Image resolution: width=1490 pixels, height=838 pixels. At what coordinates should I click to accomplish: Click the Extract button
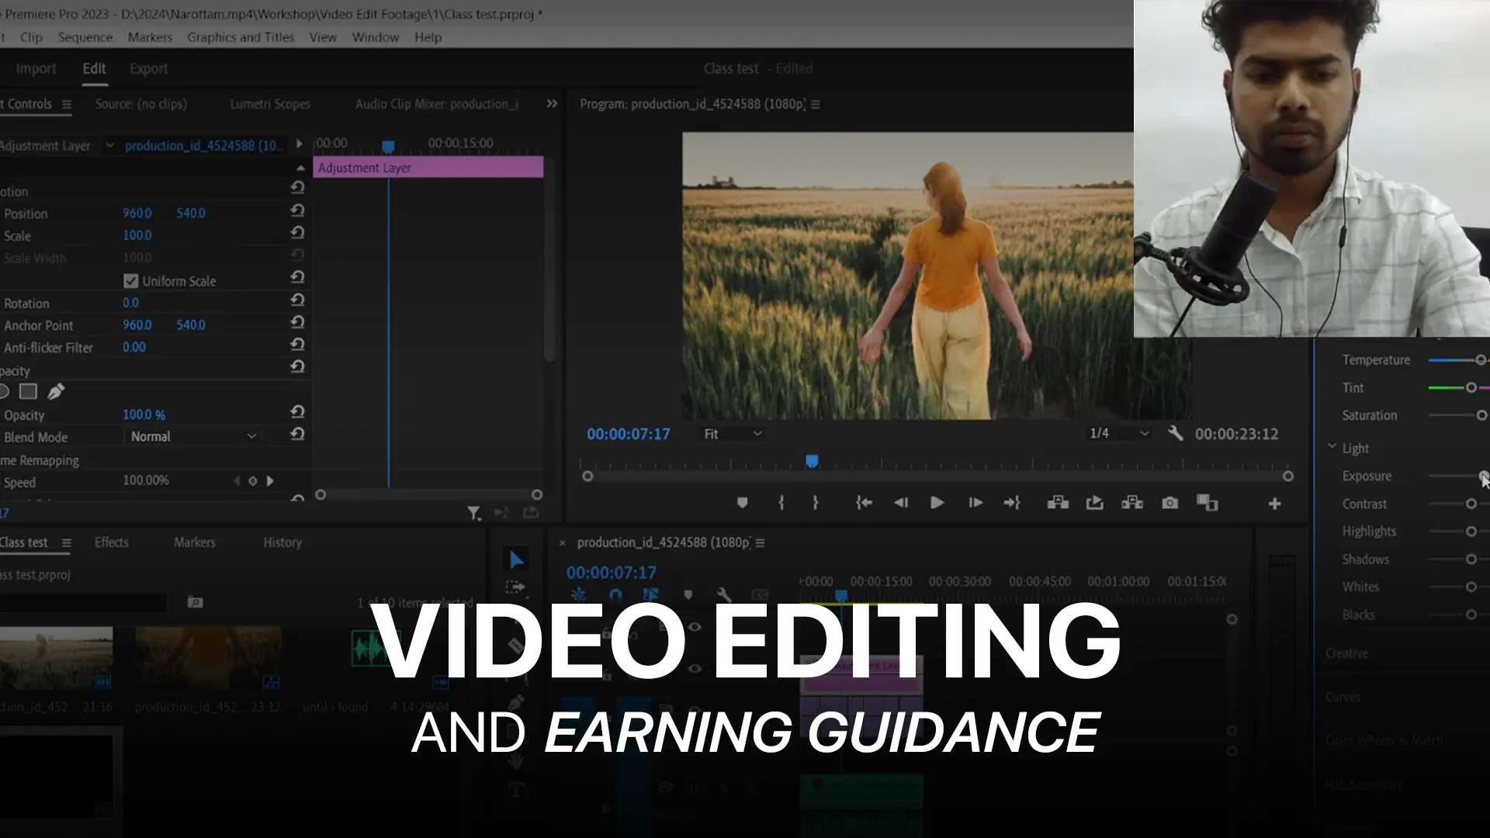pos(1132,503)
